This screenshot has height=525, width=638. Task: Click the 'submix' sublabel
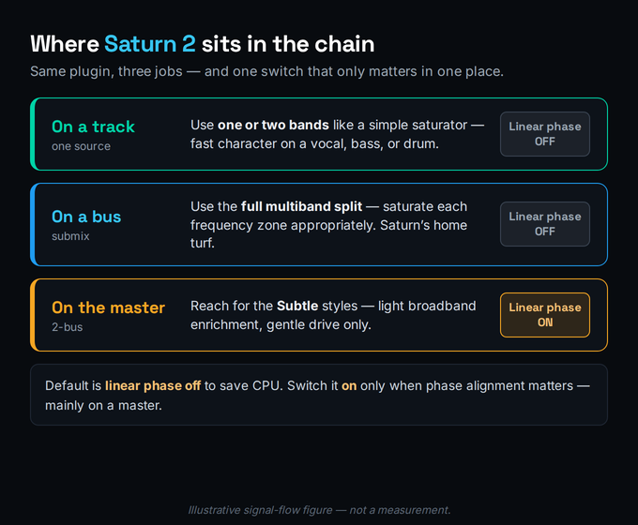[70, 236]
